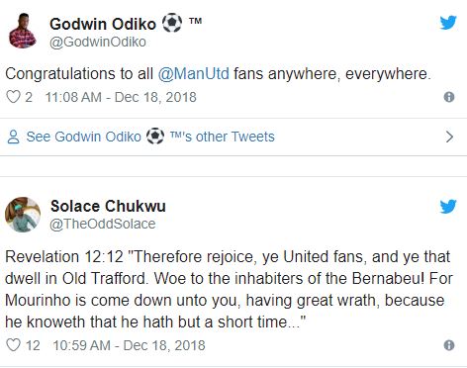467x368 pixels.
Task: Open See Godwin Odiko's other Tweets link
Action: 150,137
